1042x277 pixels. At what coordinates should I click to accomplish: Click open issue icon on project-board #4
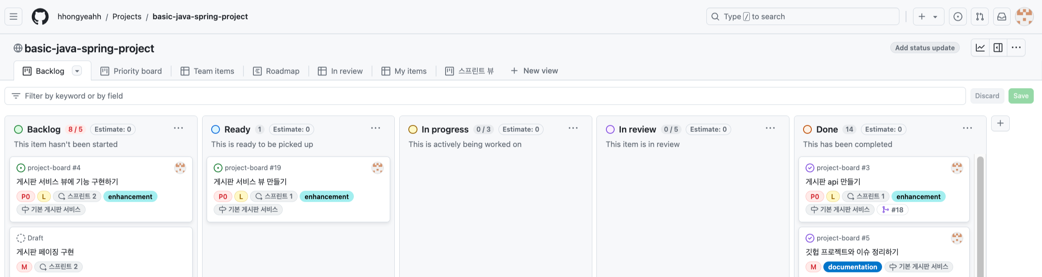click(21, 168)
